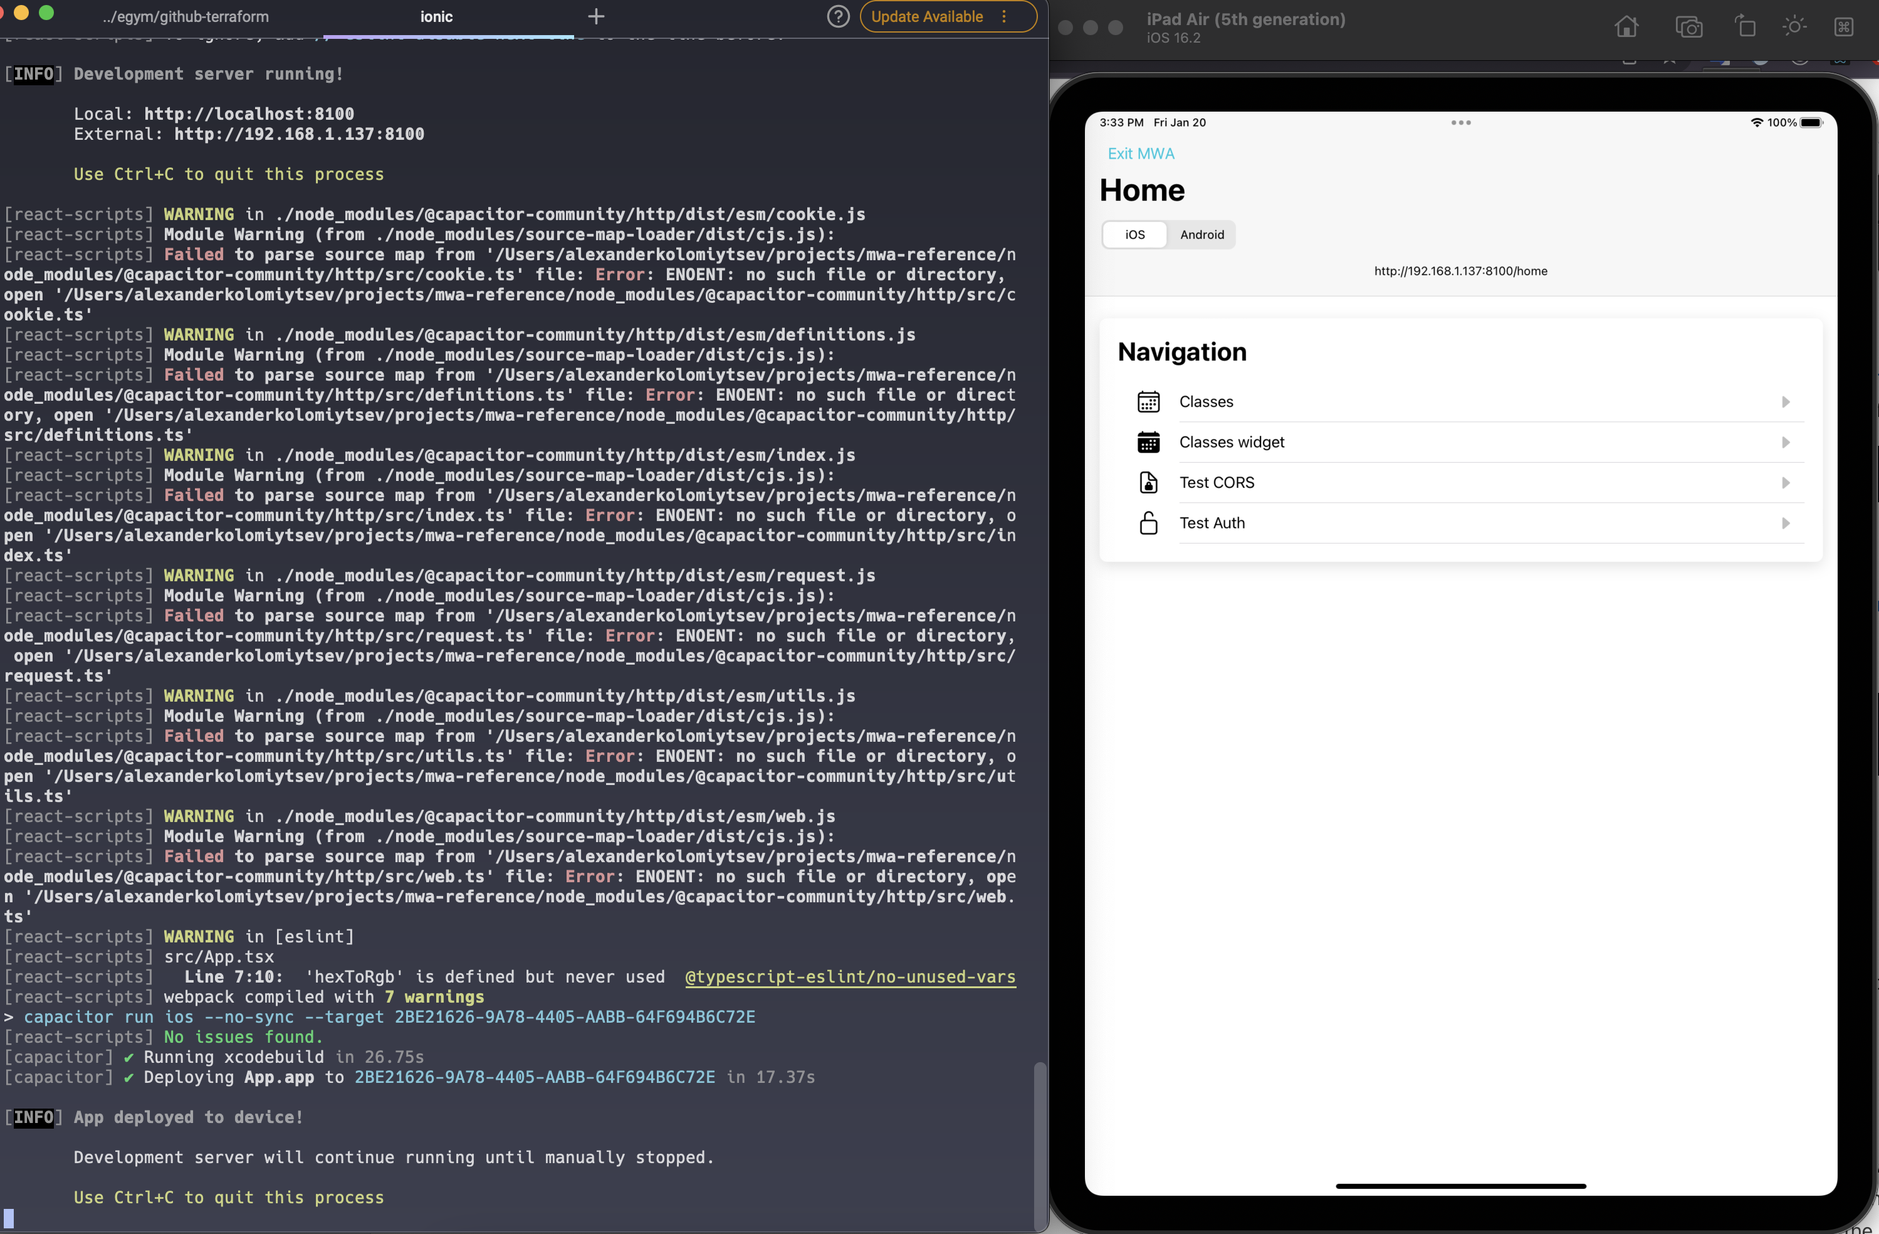Select the iOS segment option
The height and width of the screenshot is (1234, 1879).
pyautogui.click(x=1134, y=235)
